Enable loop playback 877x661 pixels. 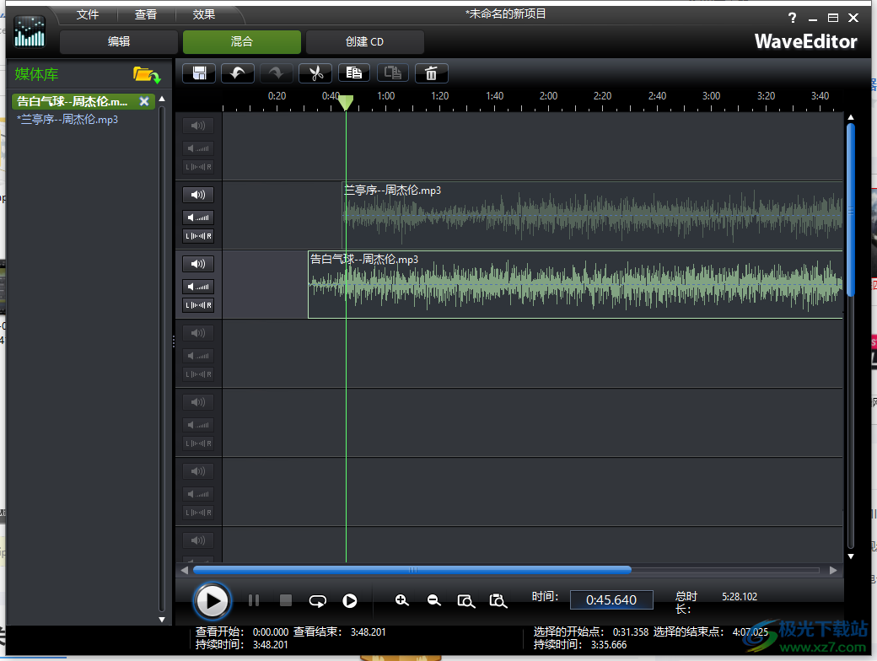point(318,600)
